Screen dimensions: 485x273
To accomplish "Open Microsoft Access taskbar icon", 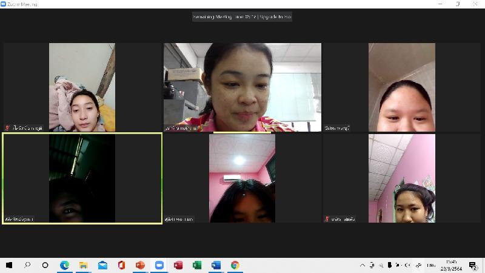I will point(178,265).
